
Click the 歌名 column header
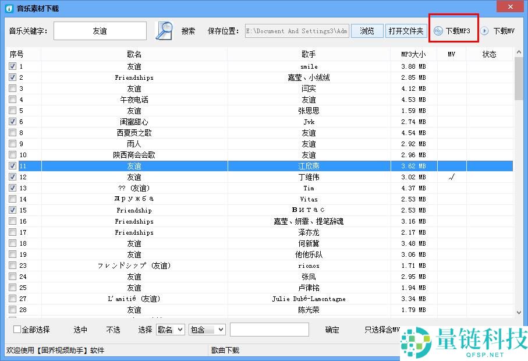coord(134,54)
